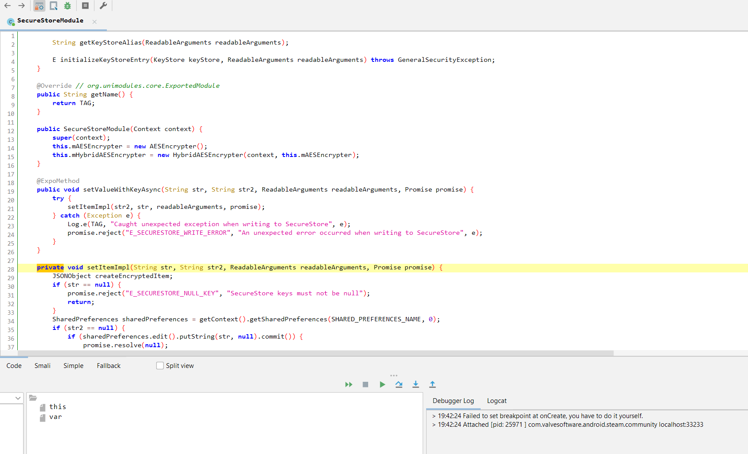Open the log viewer icon
This screenshot has height=454, width=748.
point(85,5)
